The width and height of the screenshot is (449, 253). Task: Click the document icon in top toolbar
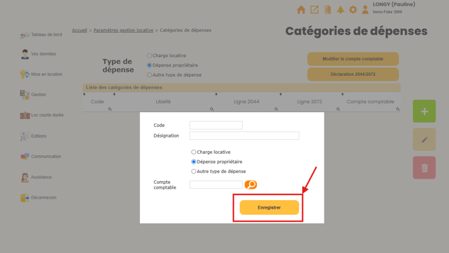[328, 10]
